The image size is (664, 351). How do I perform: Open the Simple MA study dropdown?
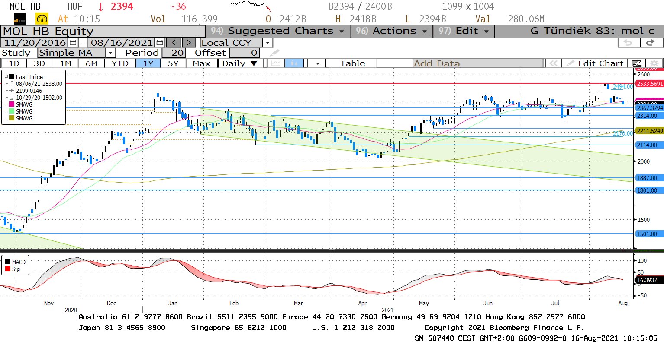pos(110,53)
